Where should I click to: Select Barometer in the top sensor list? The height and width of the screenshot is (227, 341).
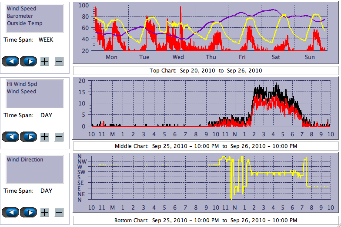point(20,16)
